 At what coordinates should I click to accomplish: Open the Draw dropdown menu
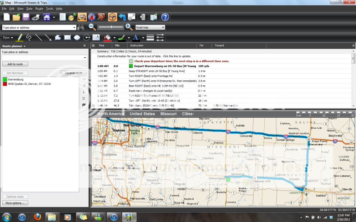click(x=8, y=38)
